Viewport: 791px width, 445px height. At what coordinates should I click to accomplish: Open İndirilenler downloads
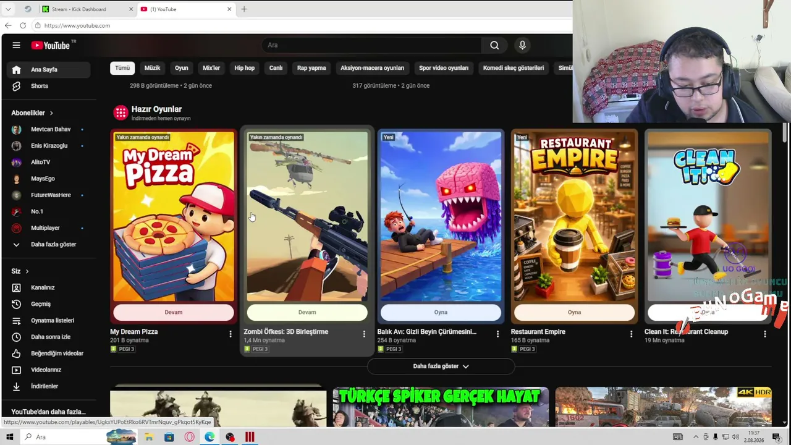[x=48, y=386]
